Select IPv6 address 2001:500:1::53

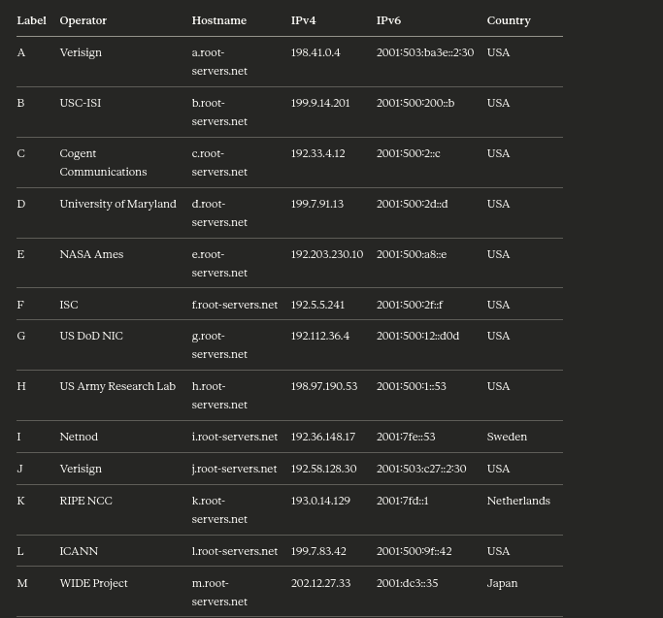point(412,386)
